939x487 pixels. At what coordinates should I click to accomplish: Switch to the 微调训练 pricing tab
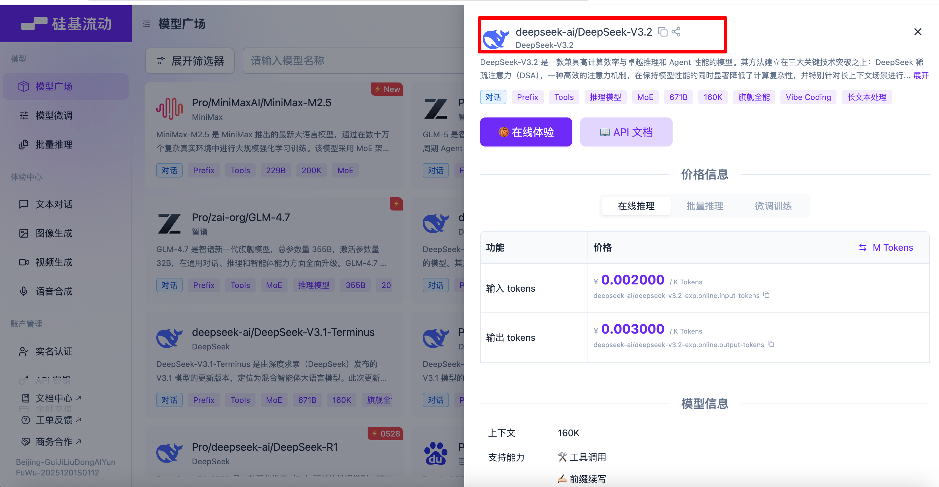[773, 206]
